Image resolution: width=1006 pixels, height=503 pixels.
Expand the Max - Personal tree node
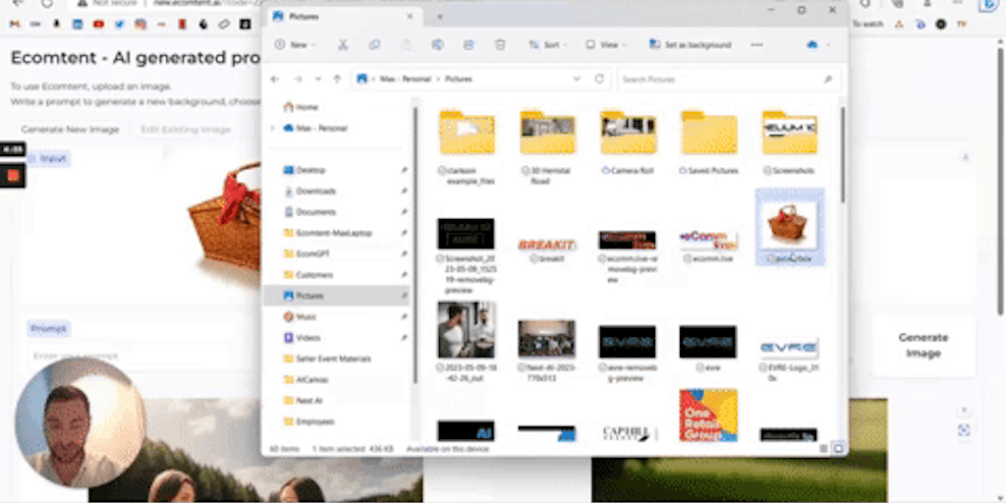click(272, 129)
